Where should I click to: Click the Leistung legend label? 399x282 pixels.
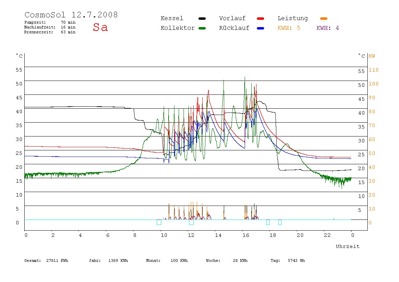point(293,18)
